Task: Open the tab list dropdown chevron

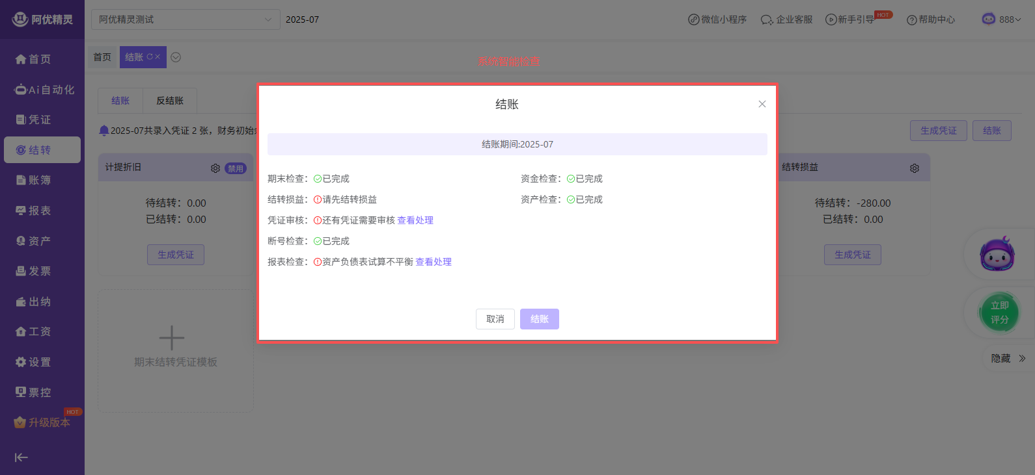Action: click(176, 57)
